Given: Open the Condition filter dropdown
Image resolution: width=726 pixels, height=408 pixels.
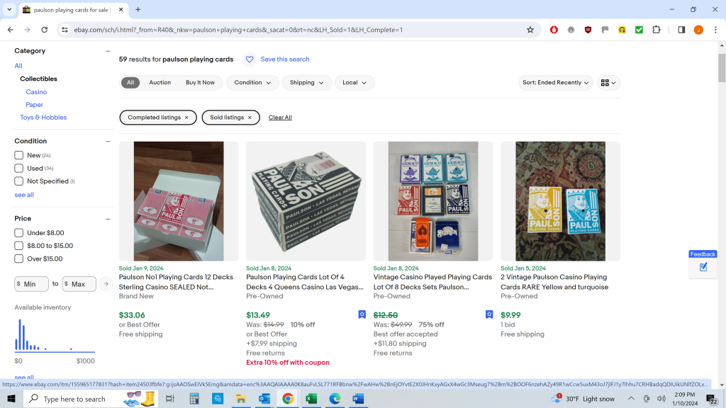Looking at the screenshot, I should 252,83.
